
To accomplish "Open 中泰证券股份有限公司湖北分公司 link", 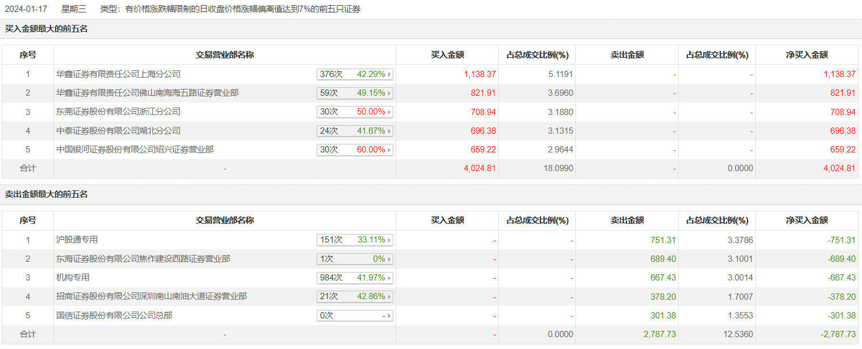I will coord(118,131).
